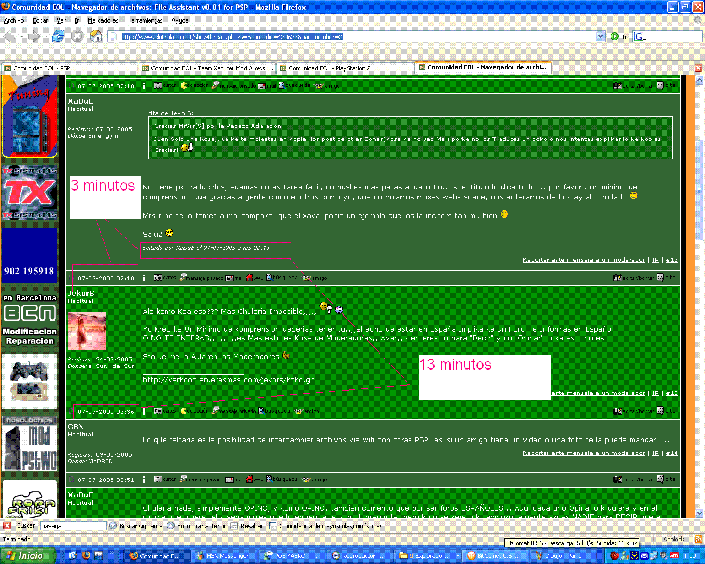Open the Windows Inicio start menu
Viewport: 705px width, 564px height.
click(x=28, y=556)
